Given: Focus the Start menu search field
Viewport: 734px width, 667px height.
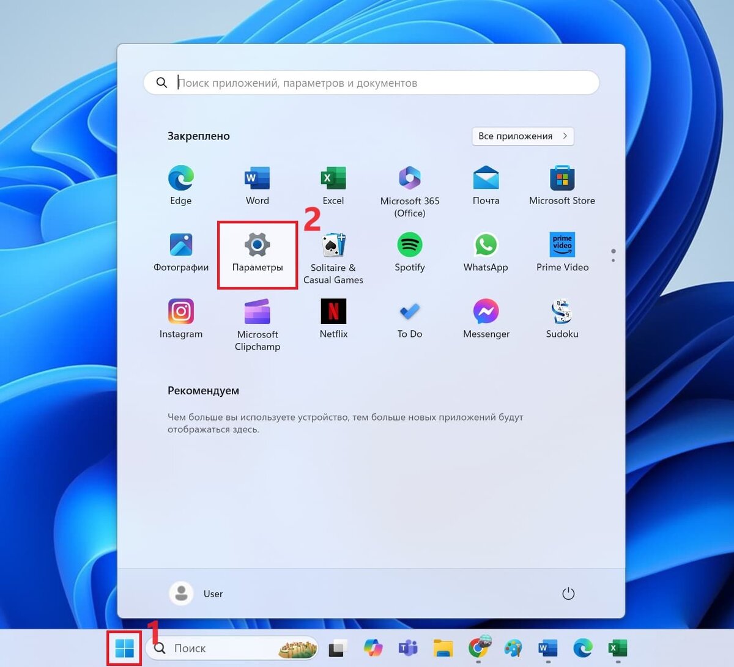Looking at the screenshot, I should (371, 83).
